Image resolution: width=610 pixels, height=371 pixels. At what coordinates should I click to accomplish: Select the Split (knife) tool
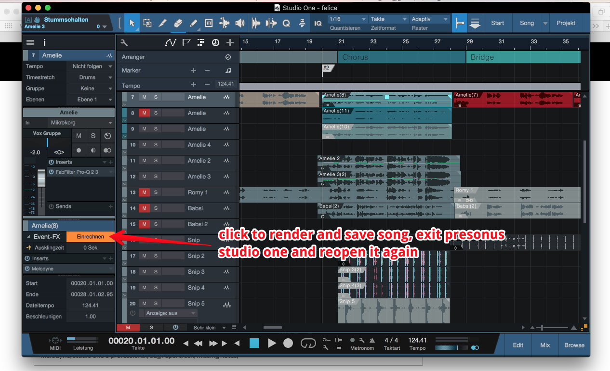163,23
